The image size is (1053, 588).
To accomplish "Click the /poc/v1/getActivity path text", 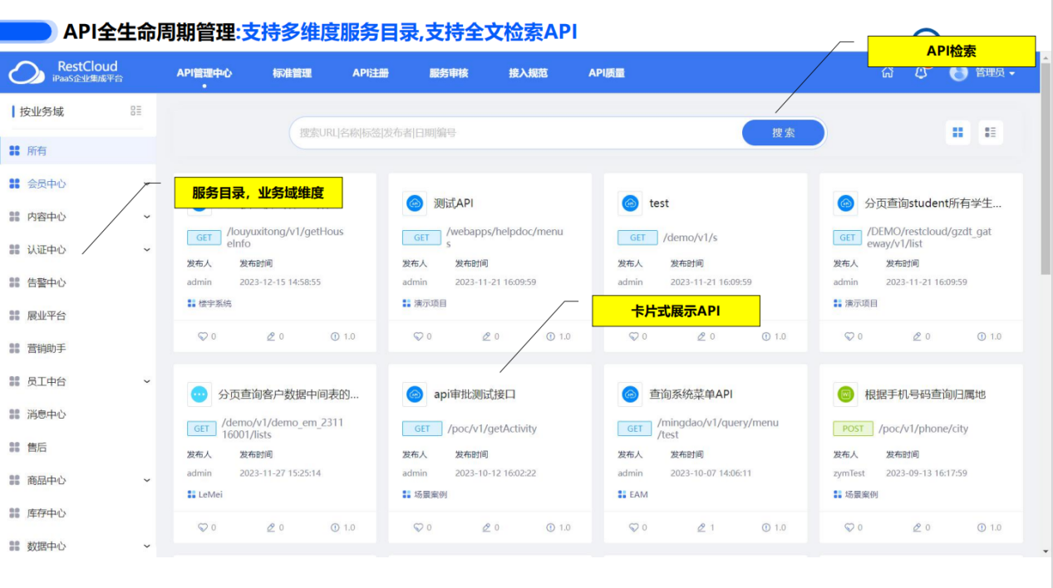I will point(492,429).
